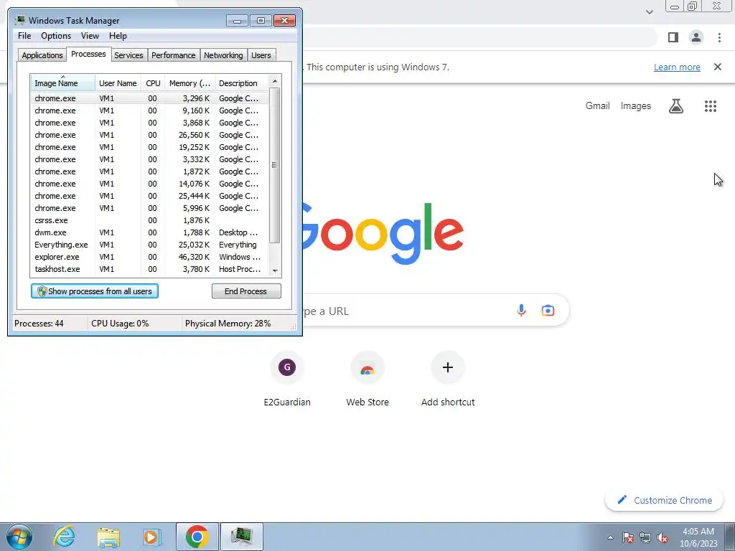Open Task Manager Help menu
This screenshot has width=735, height=551.
pyautogui.click(x=118, y=36)
